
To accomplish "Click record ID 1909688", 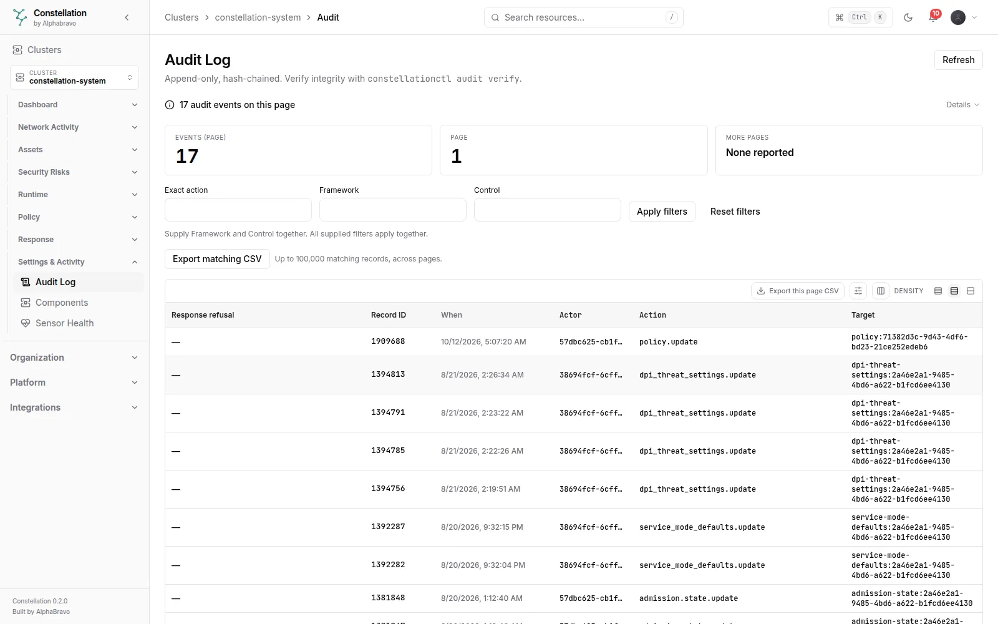I will tap(388, 341).
